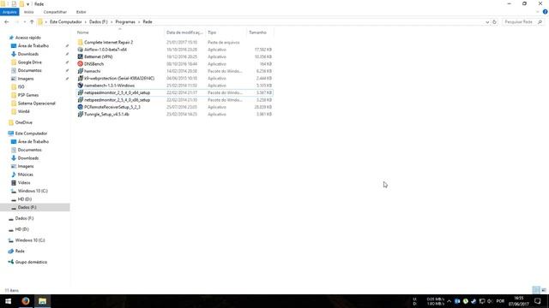Open the taskbar clock and date
This screenshot has width=549, height=308.
point(518,301)
